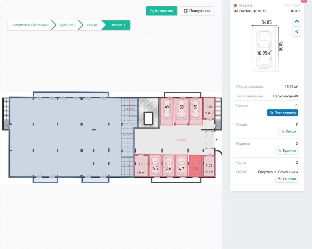Select storage room Г.01 on the plan
Viewport: 312px width, 249px height.
[141, 166]
